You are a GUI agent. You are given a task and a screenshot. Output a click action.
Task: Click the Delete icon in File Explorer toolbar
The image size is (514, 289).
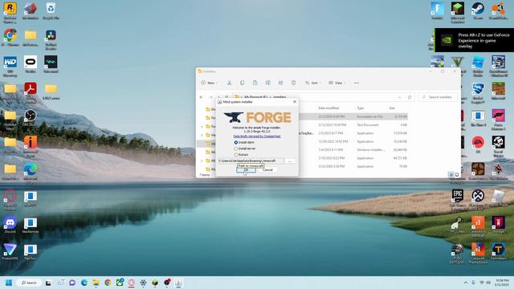point(293,83)
